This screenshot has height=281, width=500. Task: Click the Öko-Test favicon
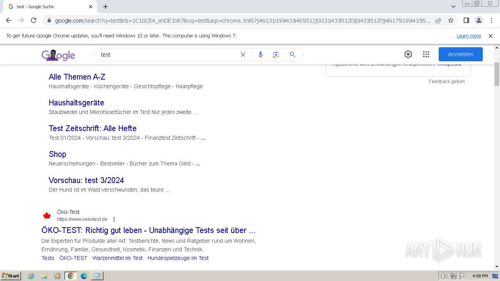[47, 215]
